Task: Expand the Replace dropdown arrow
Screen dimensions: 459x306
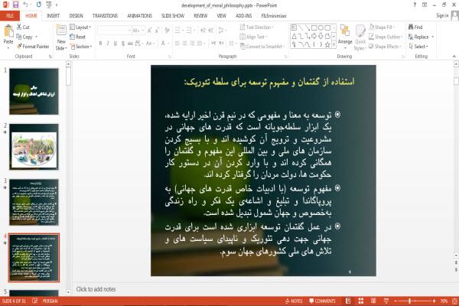Action: click(432, 37)
